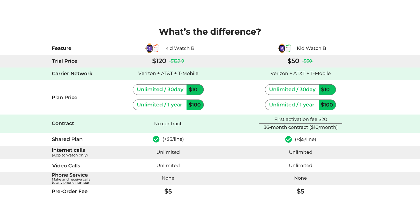Click the $50 trial price
Viewport: 420px width, 197px height.
click(x=293, y=61)
